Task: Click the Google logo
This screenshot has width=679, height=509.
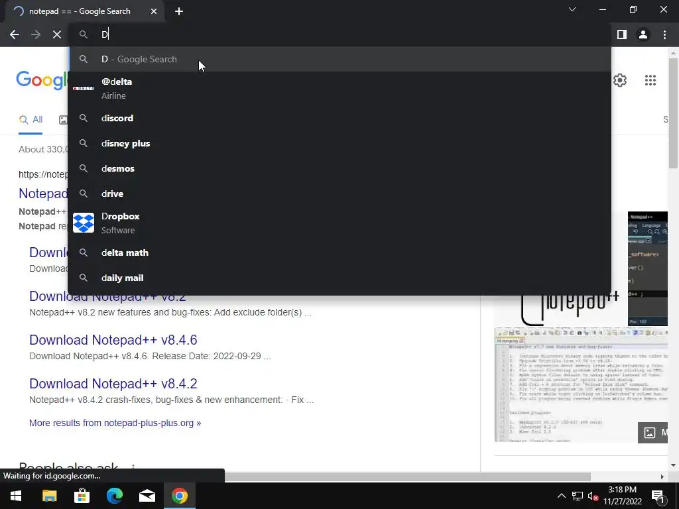Action: 42,80
